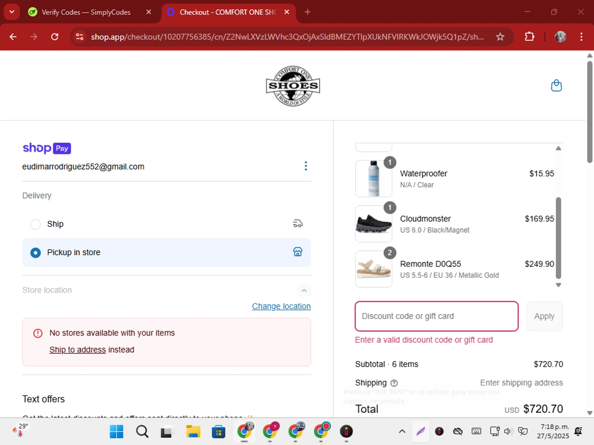594x445 pixels.
Task: Click the email eudimarrodriguez552@gmail.com
Action: pyautogui.click(x=83, y=167)
